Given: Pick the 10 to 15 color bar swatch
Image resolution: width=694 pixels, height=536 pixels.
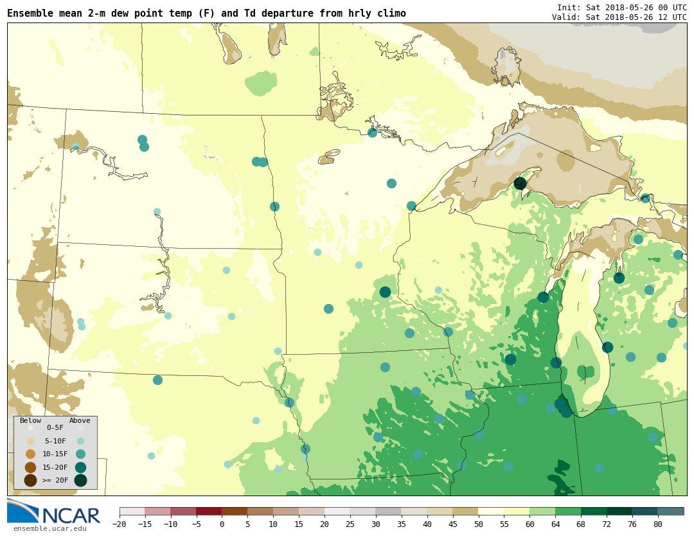Looking at the screenshot, I should coord(287,512).
